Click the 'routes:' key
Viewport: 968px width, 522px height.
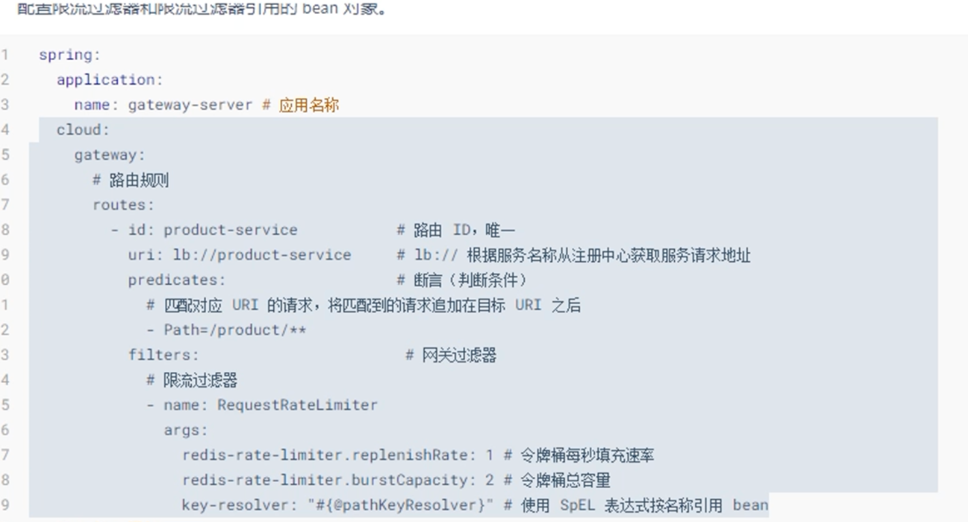(123, 205)
